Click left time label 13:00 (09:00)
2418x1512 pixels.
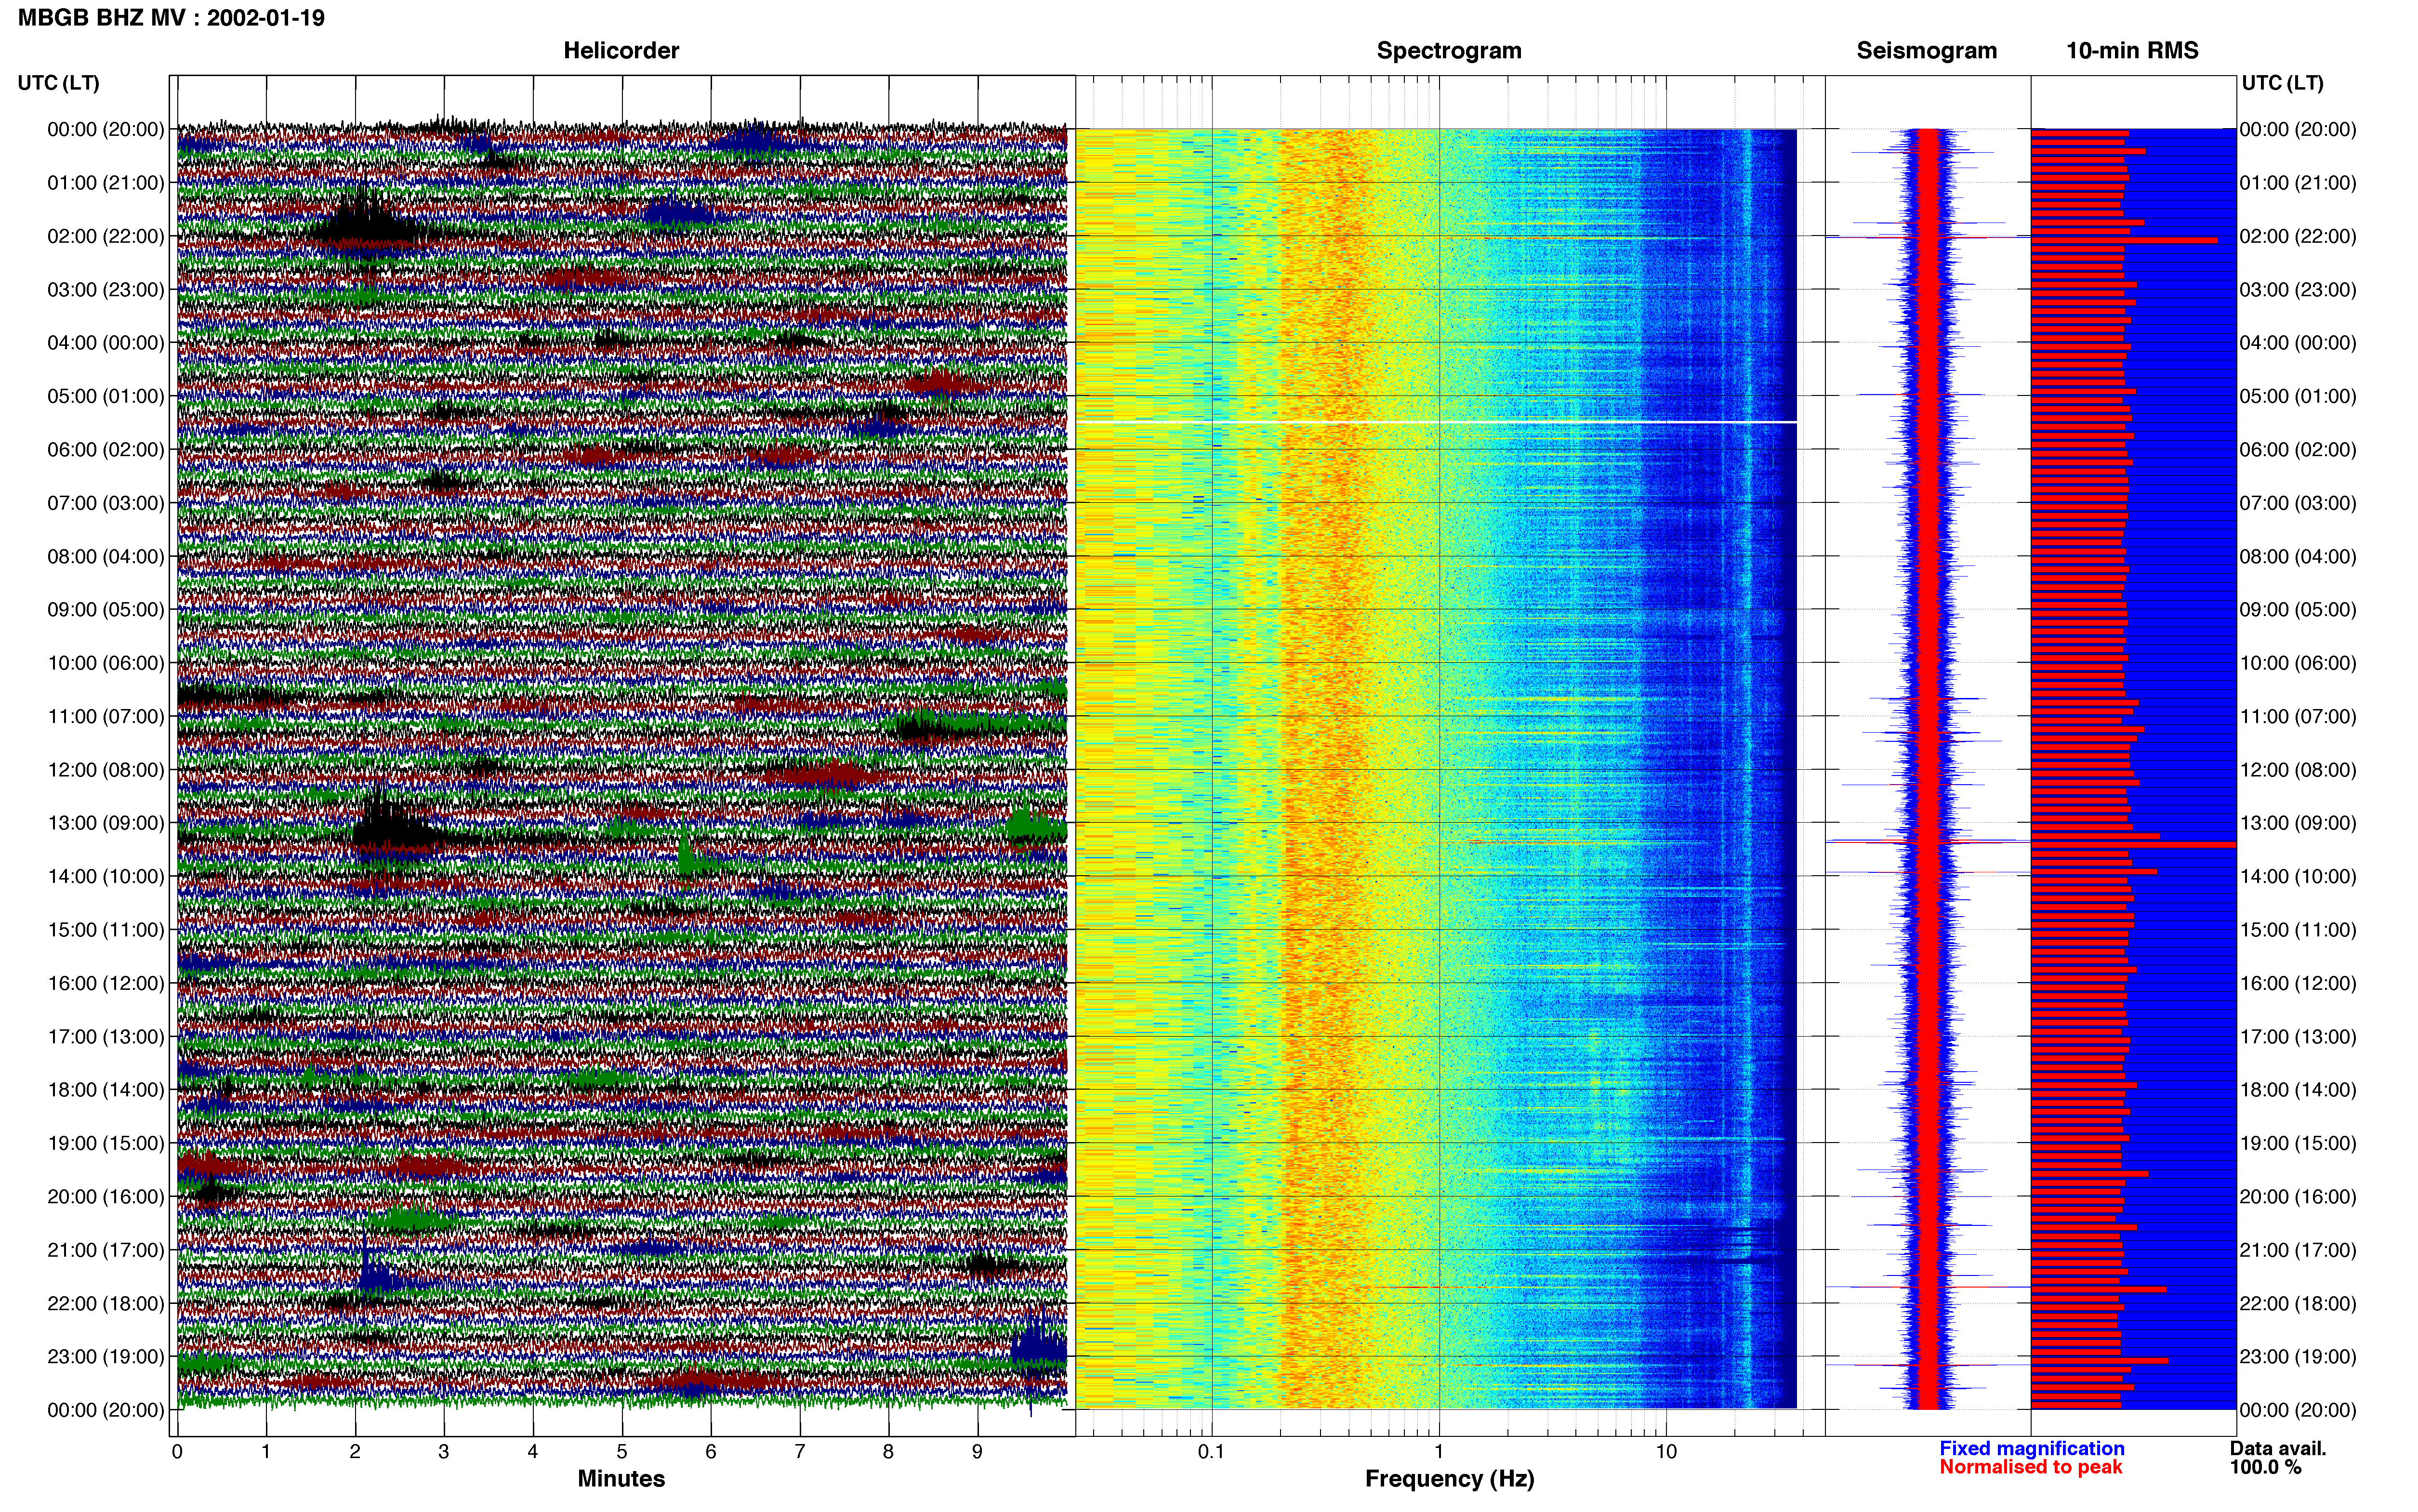coord(106,823)
